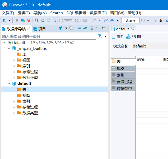
Task: Expand 索引 under _impala_builtins
Action: pos(14,66)
